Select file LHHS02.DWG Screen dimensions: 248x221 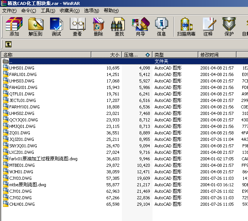coord(22,113)
